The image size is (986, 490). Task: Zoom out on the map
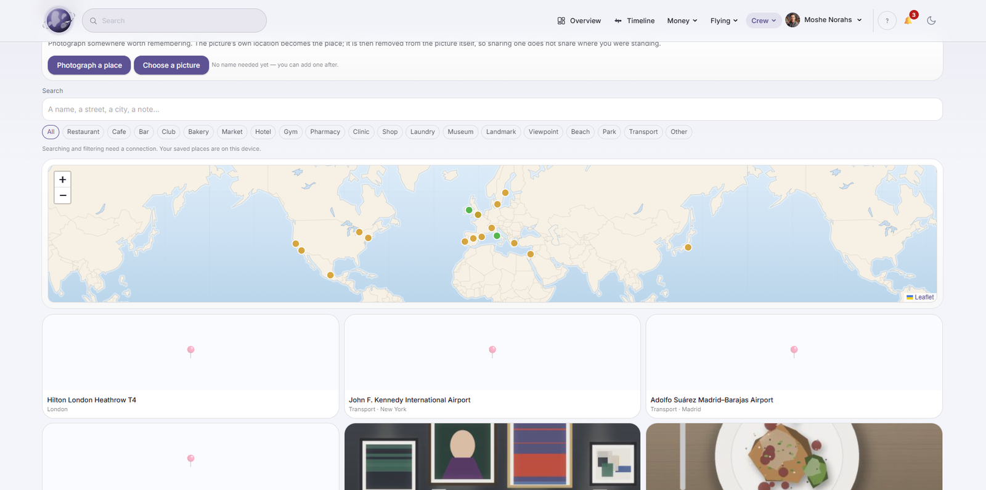tap(62, 195)
